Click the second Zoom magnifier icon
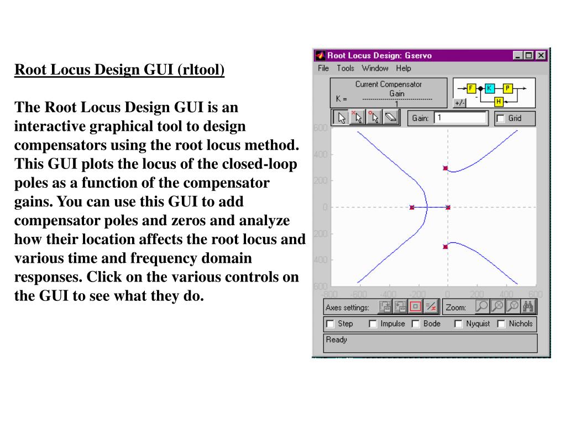 click(x=497, y=307)
